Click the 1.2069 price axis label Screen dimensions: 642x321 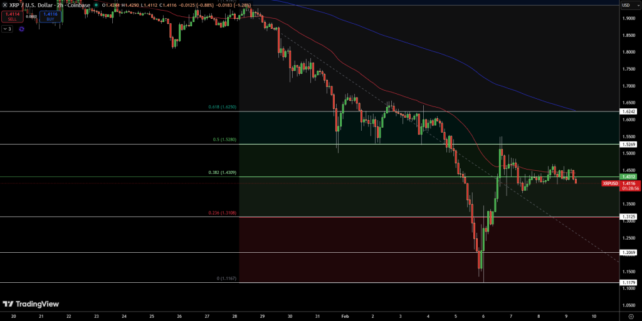pos(628,253)
